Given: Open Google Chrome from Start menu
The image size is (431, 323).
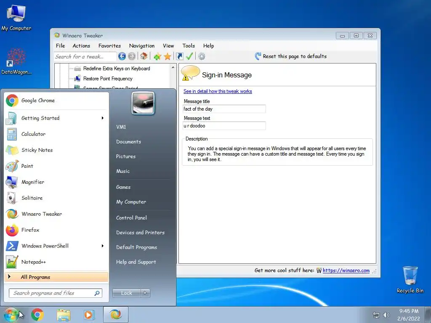Looking at the screenshot, I should coord(56,101).
